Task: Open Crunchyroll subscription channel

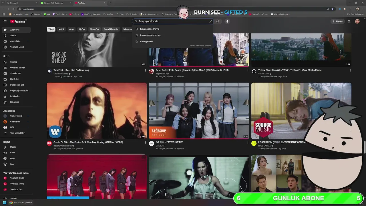Action: 16,122
